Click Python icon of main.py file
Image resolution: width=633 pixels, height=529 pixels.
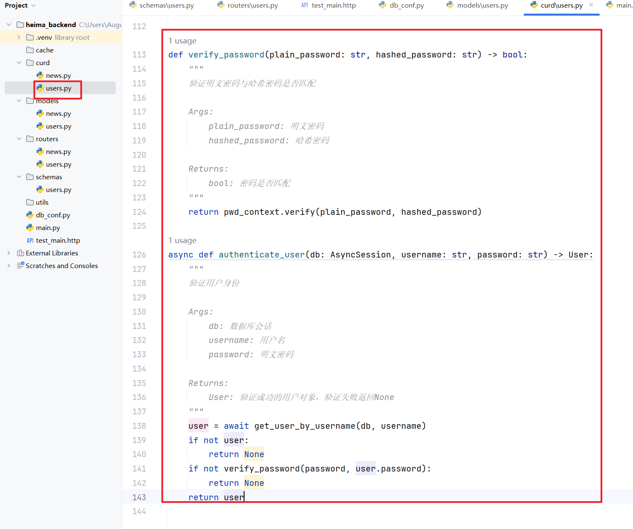click(x=30, y=227)
